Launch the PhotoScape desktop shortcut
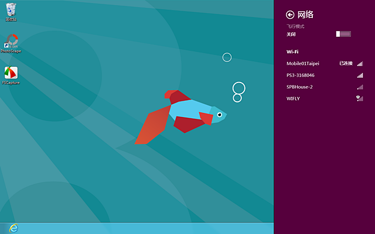Viewport: 375px width, 234px height. [x=11, y=43]
